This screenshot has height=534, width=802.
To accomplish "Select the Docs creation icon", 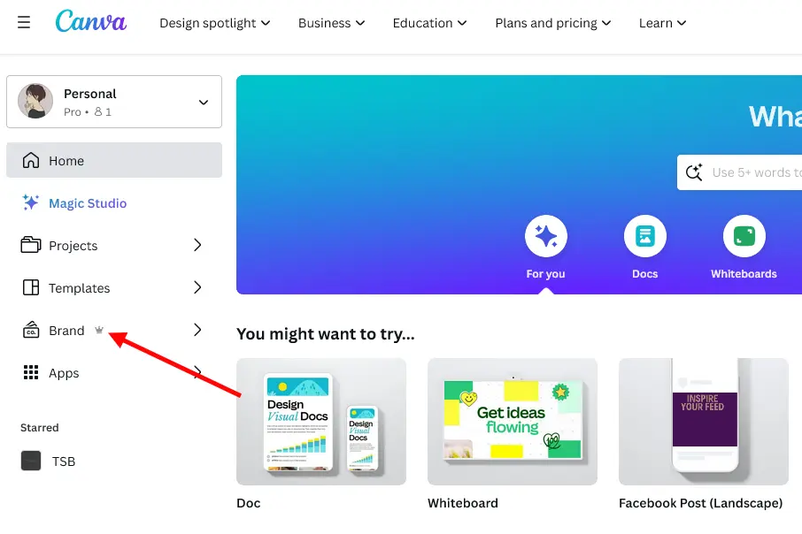I will pos(644,236).
